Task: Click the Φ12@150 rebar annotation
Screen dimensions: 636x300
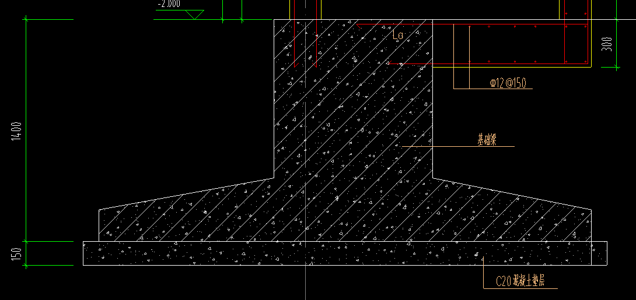Action: [508, 83]
